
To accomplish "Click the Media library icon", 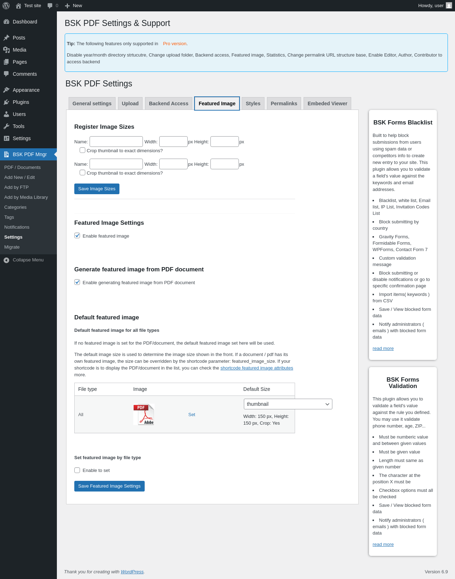I will tap(6, 50).
